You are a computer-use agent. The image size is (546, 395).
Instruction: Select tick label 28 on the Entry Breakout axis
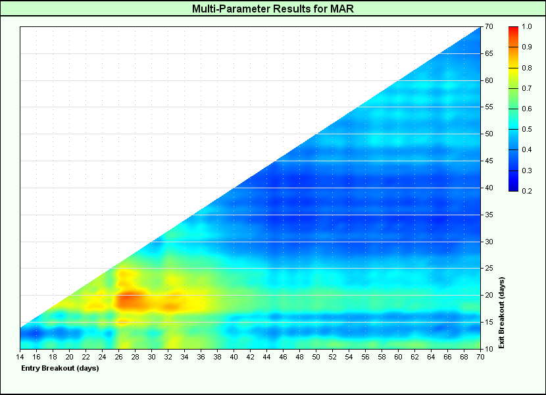point(135,356)
